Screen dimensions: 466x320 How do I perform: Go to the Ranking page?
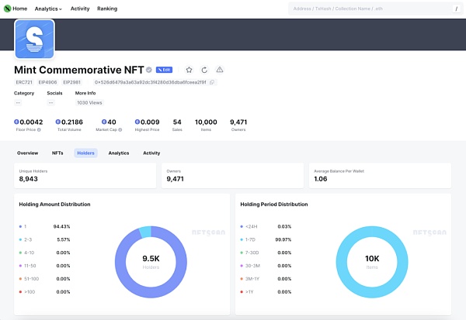tap(107, 9)
